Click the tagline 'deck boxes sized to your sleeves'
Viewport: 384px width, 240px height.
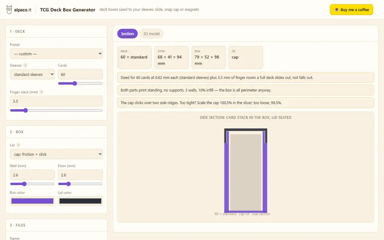coord(149,10)
